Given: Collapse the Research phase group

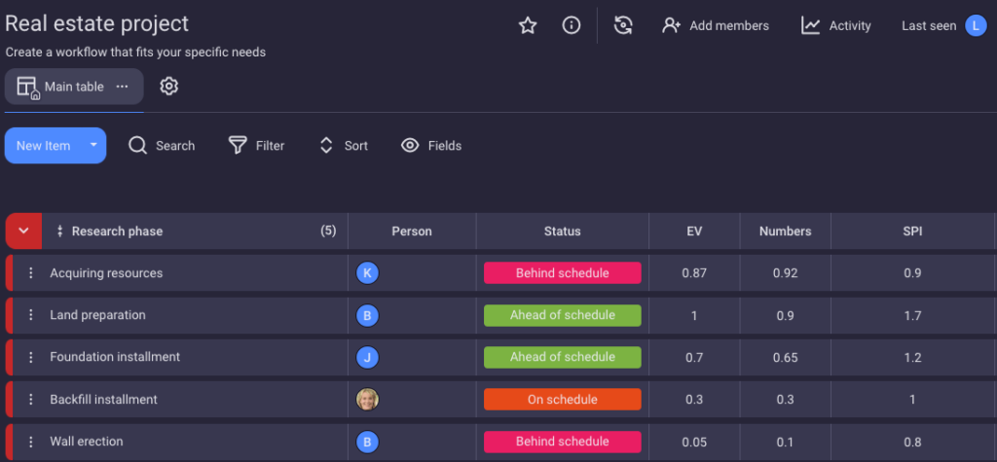Looking at the screenshot, I should [24, 231].
